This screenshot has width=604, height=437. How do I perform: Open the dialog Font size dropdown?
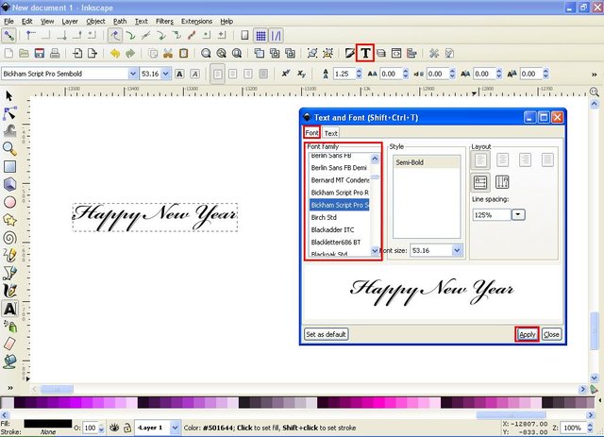pyautogui.click(x=457, y=250)
